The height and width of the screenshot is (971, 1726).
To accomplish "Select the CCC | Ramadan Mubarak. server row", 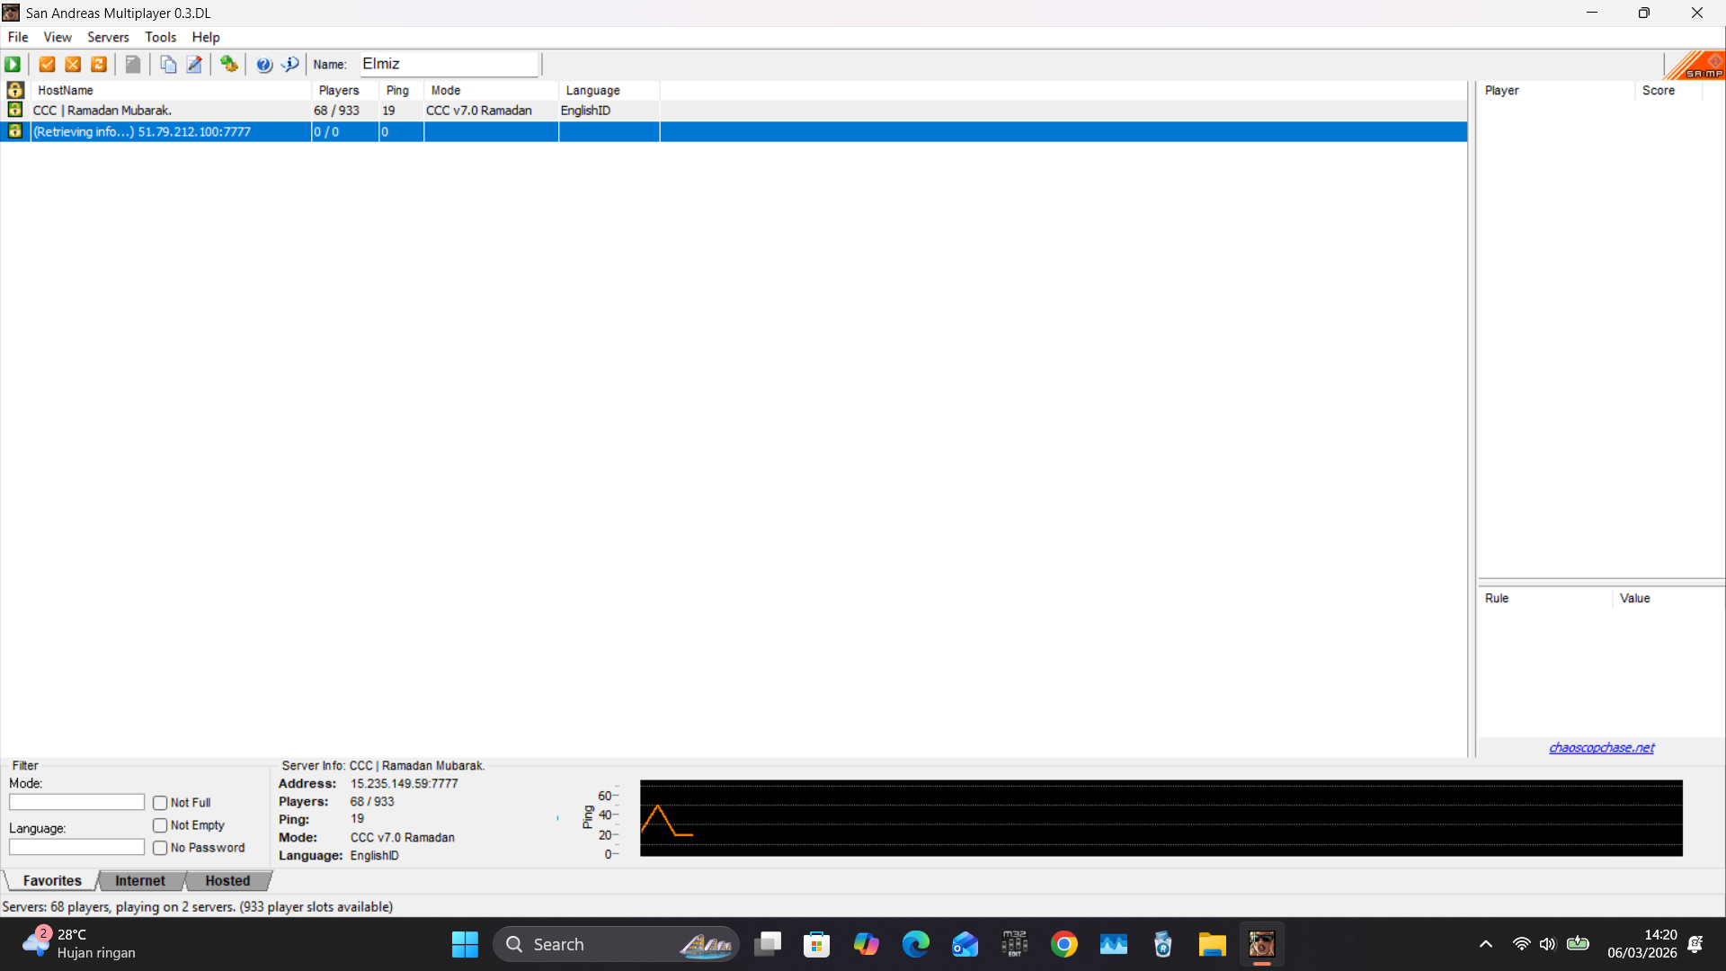I will pos(734,110).
